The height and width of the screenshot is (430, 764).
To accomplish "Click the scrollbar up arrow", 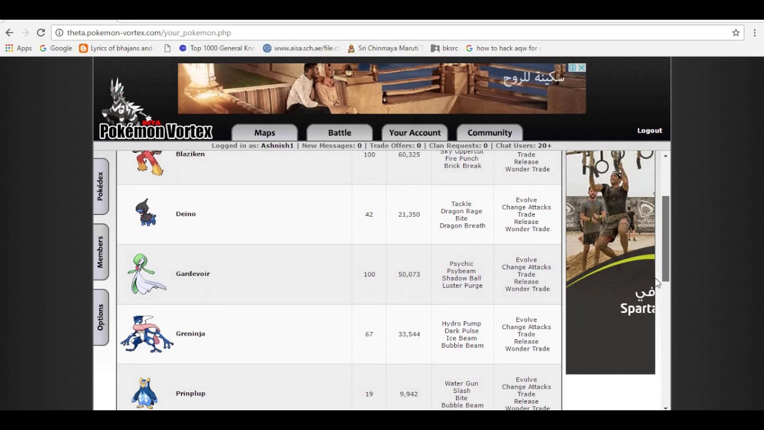I will [666, 155].
